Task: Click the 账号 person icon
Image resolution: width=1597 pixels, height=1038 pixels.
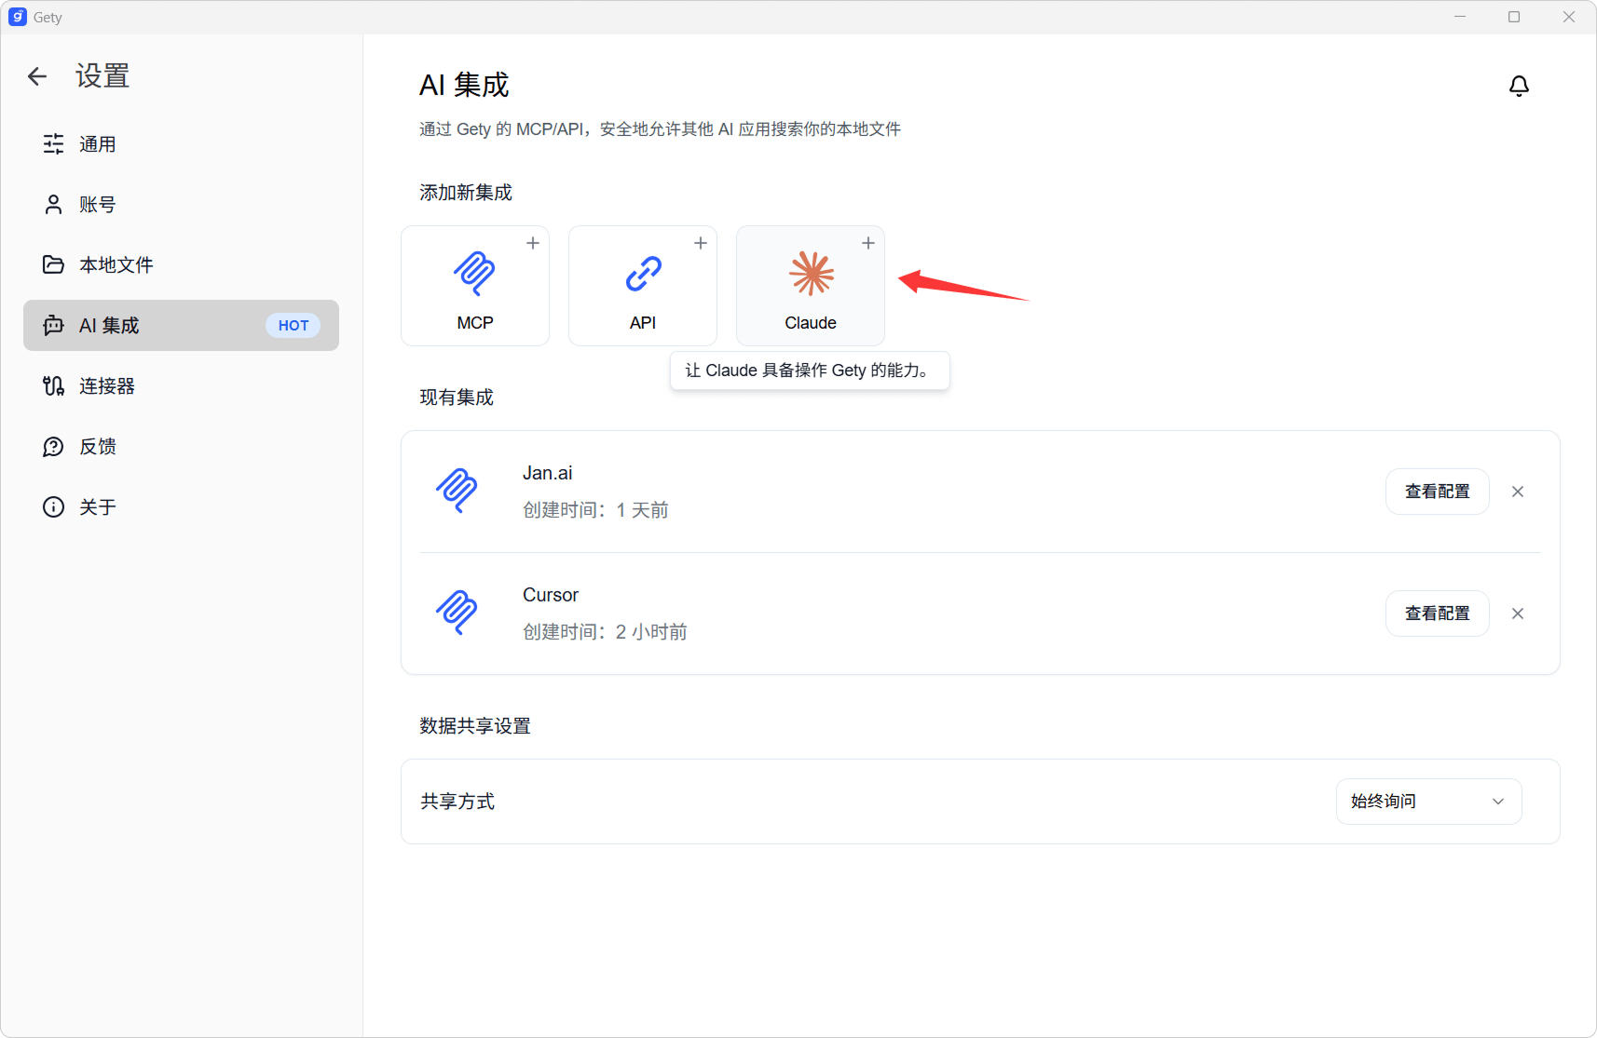Action: point(54,205)
